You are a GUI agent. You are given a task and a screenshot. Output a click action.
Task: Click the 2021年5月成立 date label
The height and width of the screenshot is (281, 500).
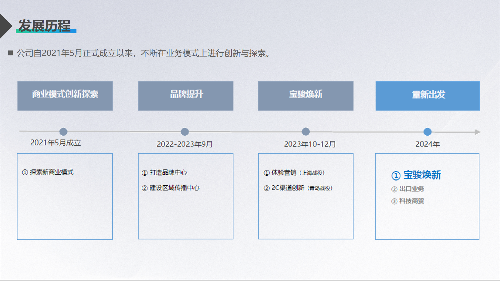coord(56,143)
